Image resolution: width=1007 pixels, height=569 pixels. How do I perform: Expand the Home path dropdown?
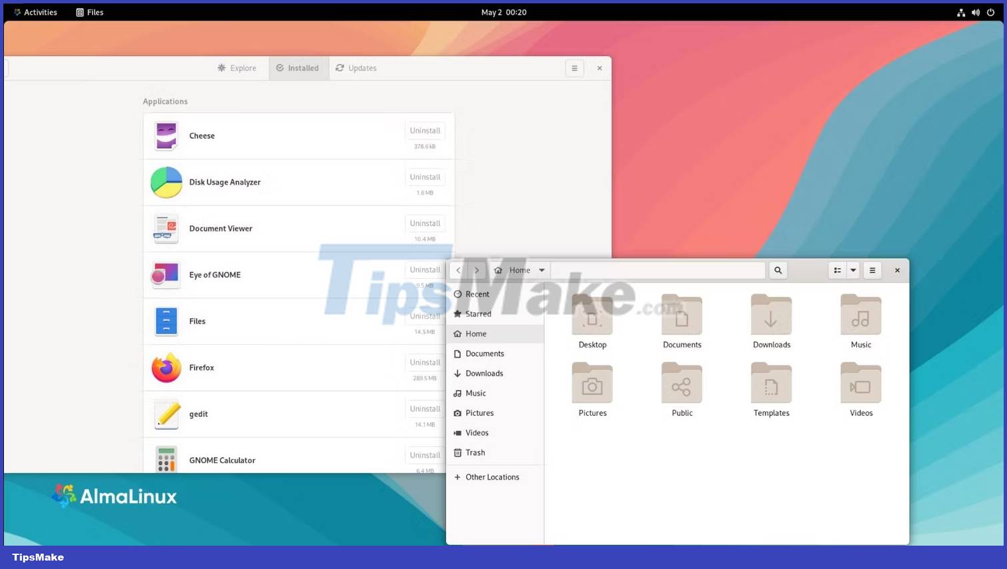[542, 270]
